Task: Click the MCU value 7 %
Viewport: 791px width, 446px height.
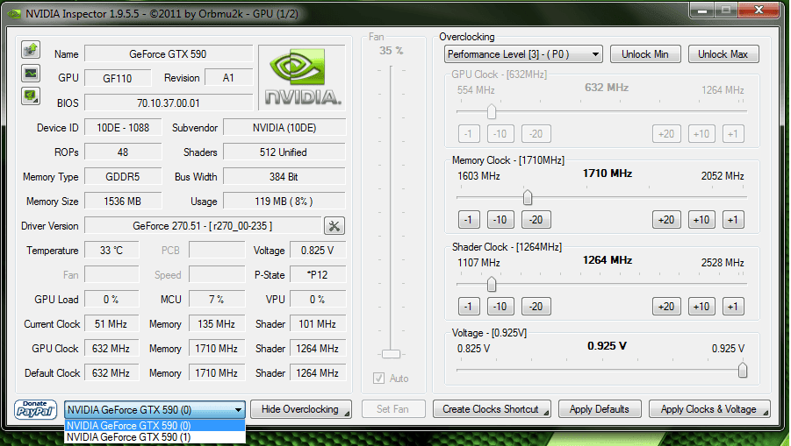Action: click(217, 300)
